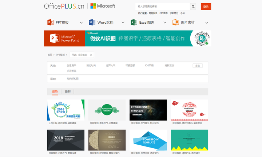Click the 登录 login button
This screenshot has height=157, width=262.
click(206, 7)
